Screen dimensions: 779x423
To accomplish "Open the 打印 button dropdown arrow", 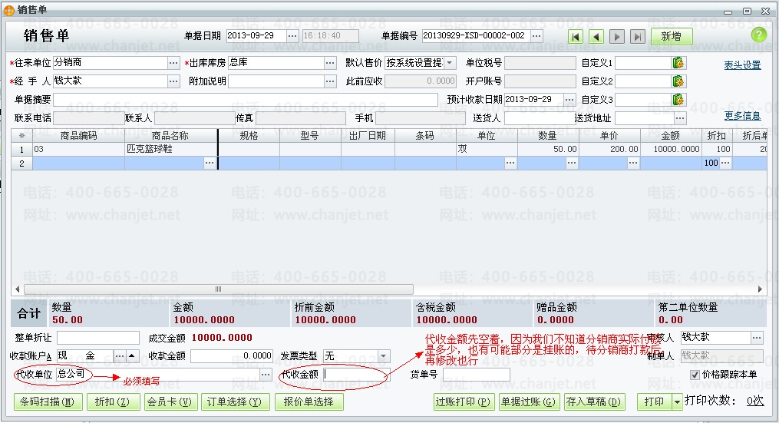I will (x=676, y=402).
